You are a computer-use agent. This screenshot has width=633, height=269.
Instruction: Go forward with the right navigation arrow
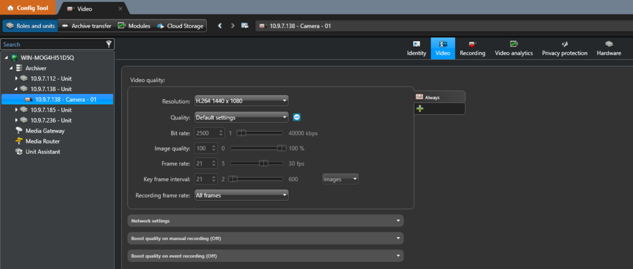(232, 26)
